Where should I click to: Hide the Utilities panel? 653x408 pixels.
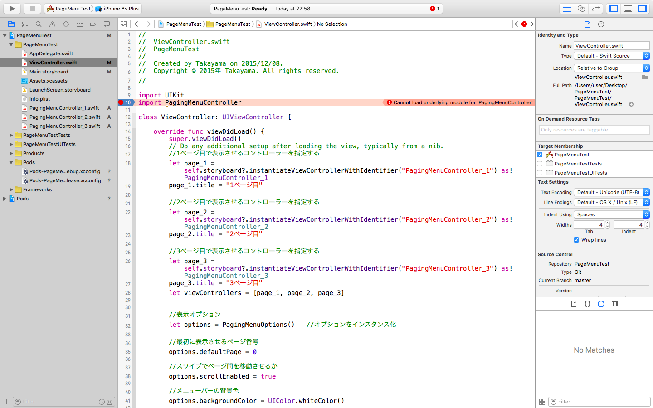pyautogui.click(x=642, y=8)
